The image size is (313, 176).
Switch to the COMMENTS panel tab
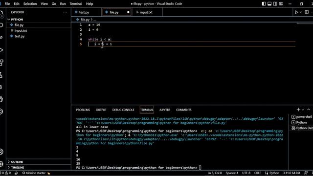(184, 110)
